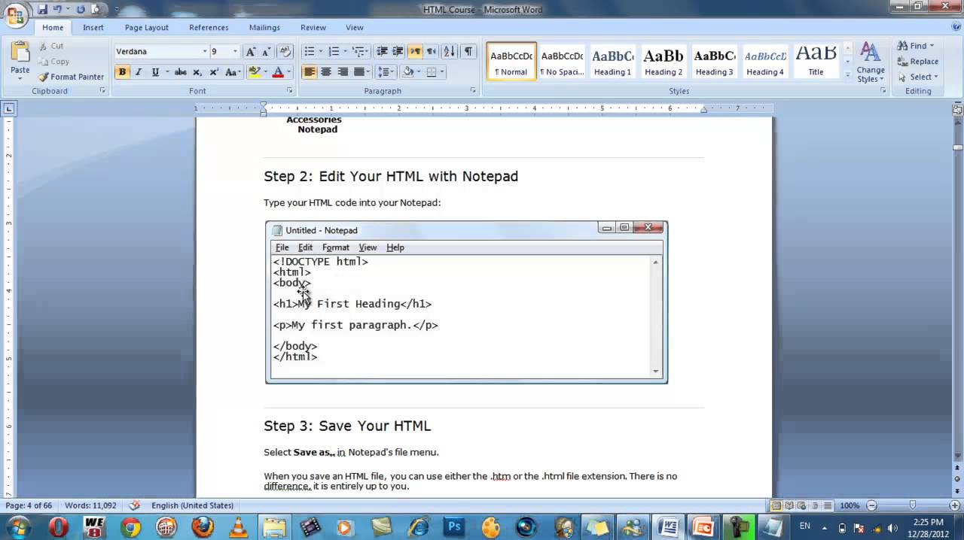
Task: Click the Paste icon
Action: tap(20, 53)
